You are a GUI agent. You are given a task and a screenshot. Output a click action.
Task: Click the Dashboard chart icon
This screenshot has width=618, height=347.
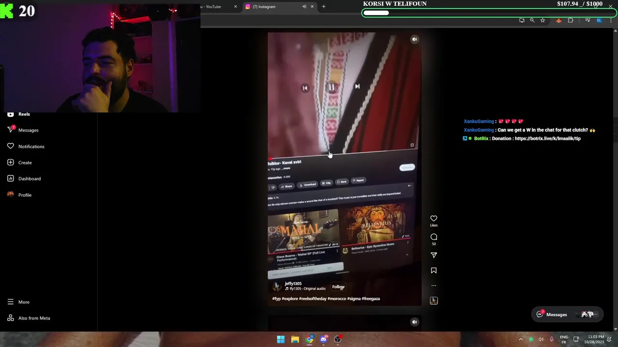[x=11, y=178]
